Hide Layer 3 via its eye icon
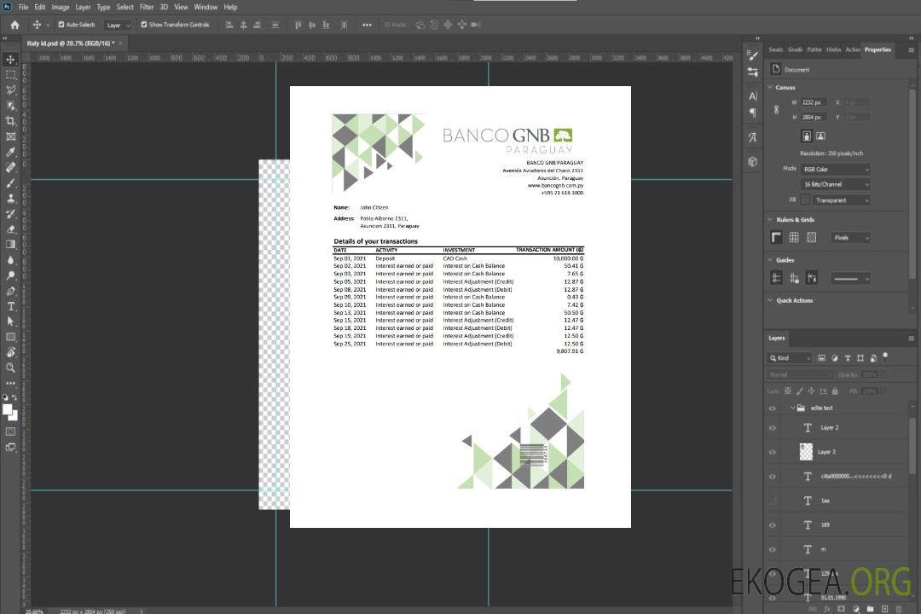The image size is (921, 614). pos(773,453)
